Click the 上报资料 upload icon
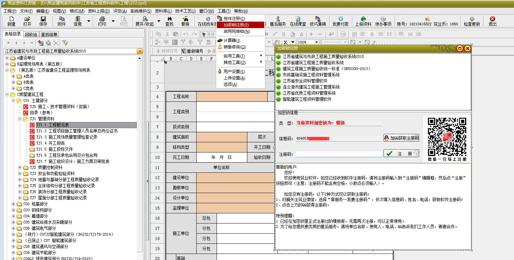Screen dimensions: 514x260 (363, 21)
